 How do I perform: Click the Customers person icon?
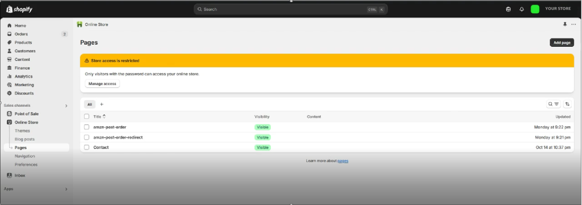tap(9, 51)
